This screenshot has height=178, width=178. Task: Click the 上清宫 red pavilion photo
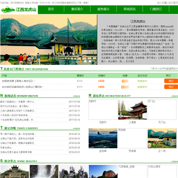coord(133,109)
